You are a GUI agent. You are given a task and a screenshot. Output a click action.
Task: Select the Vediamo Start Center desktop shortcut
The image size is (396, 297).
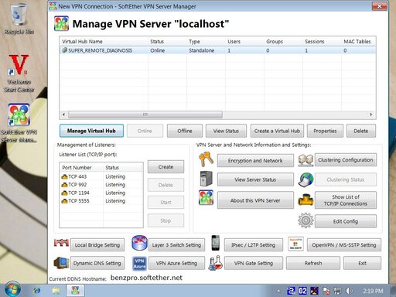point(19,73)
